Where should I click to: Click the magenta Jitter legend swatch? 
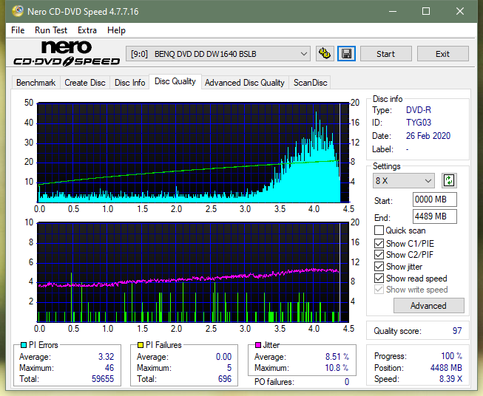pyautogui.click(x=258, y=345)
